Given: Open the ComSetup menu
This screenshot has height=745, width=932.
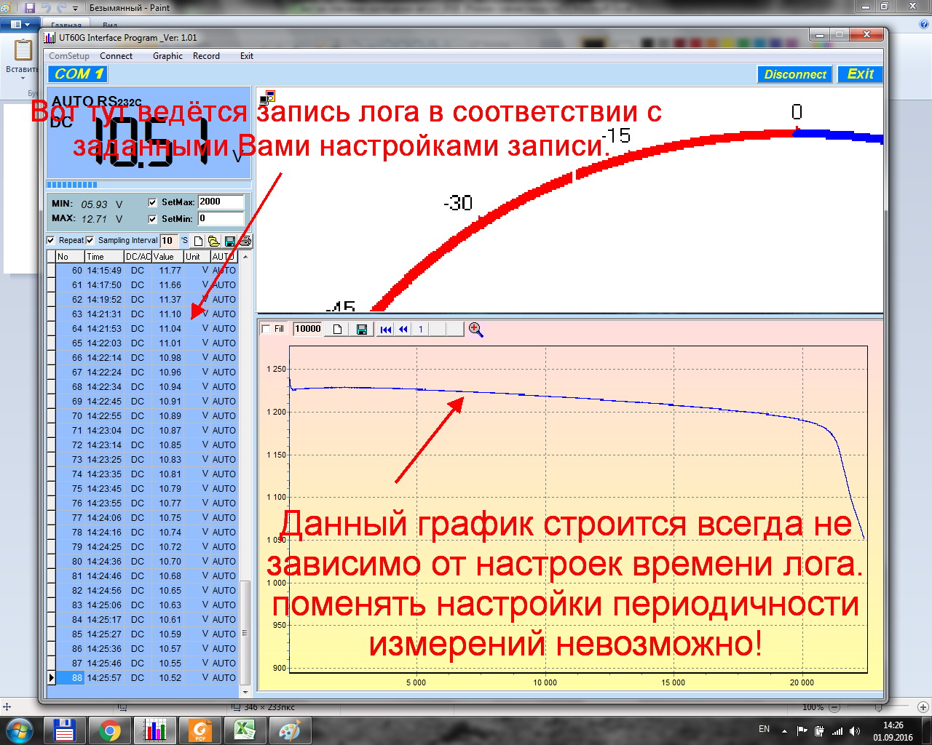Looking at the screenshot, I should (x=69, y=56).
